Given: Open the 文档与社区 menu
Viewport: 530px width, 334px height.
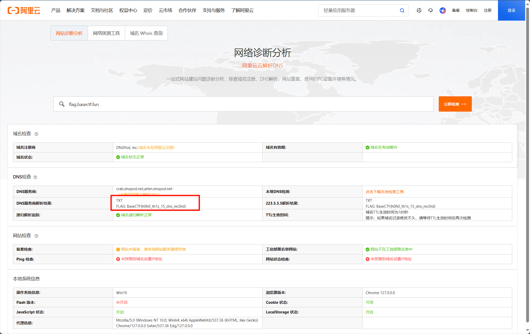Looking at the screenshot, I should coord(102,10).
